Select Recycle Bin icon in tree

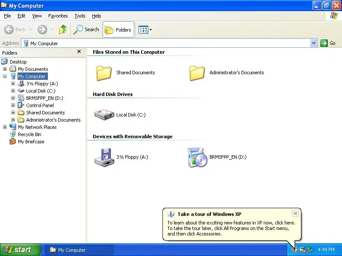(x=13, y=134)
